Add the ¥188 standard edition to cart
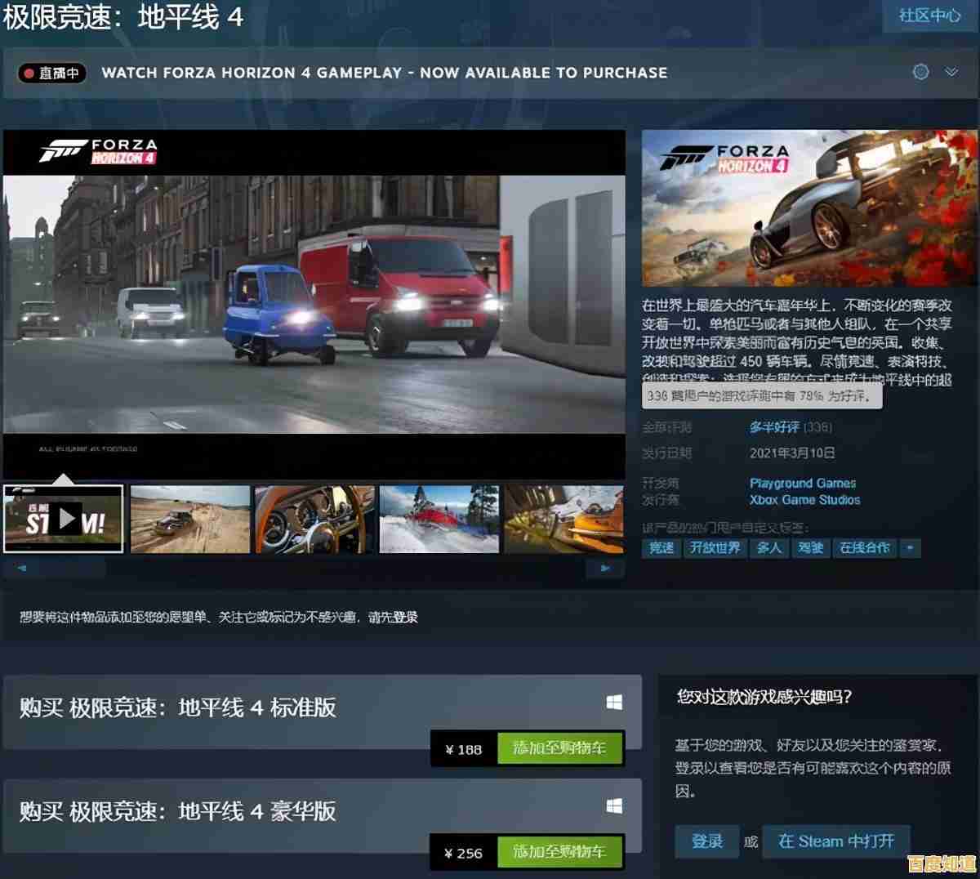This screenshot has width=980, height=879. coord(561,748)
